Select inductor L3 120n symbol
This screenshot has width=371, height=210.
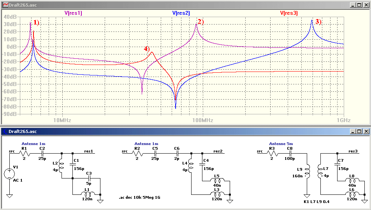pos(217,194)
